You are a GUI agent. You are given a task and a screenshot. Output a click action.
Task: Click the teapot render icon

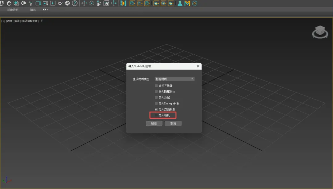(x=60, y=3)
